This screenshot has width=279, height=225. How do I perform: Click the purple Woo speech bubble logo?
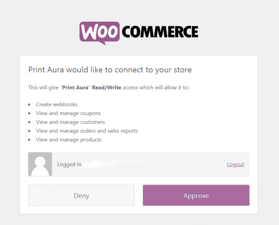(x=99, y=33)
